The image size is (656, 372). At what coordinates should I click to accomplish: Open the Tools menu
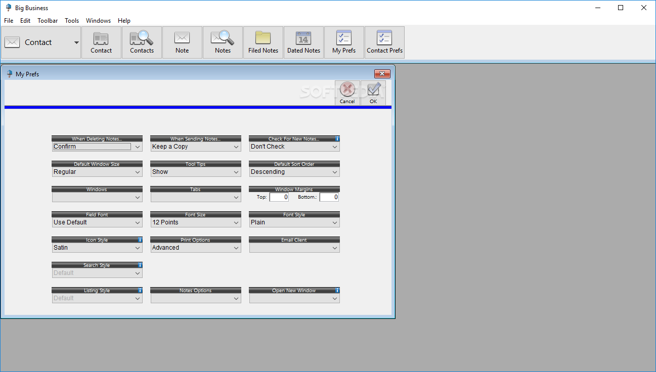pos(72,21)
